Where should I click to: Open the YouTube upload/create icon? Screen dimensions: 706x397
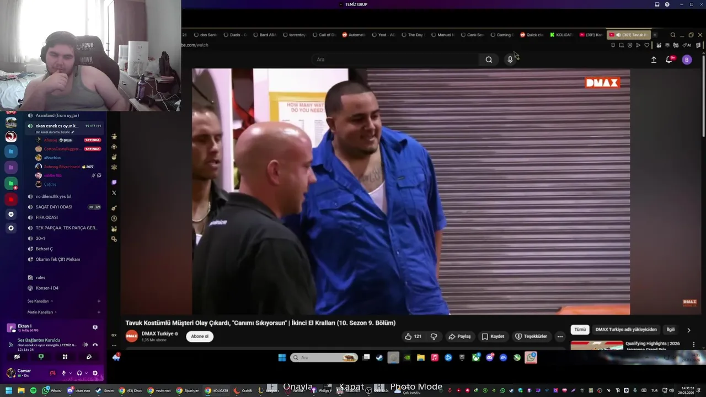(x=654, y=60)
